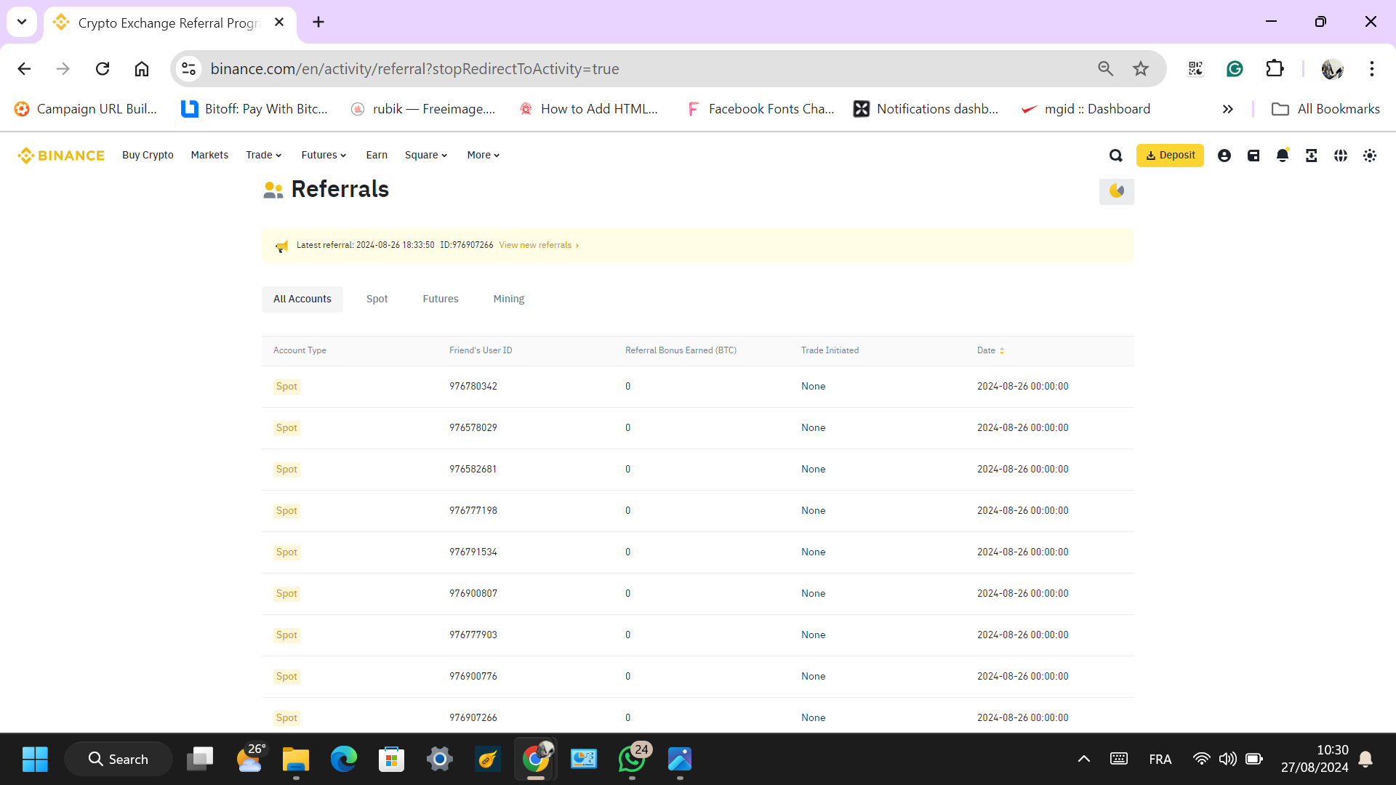
Task: Expand the Futures dropdown in navigation
Action: (x=324, y=156)
